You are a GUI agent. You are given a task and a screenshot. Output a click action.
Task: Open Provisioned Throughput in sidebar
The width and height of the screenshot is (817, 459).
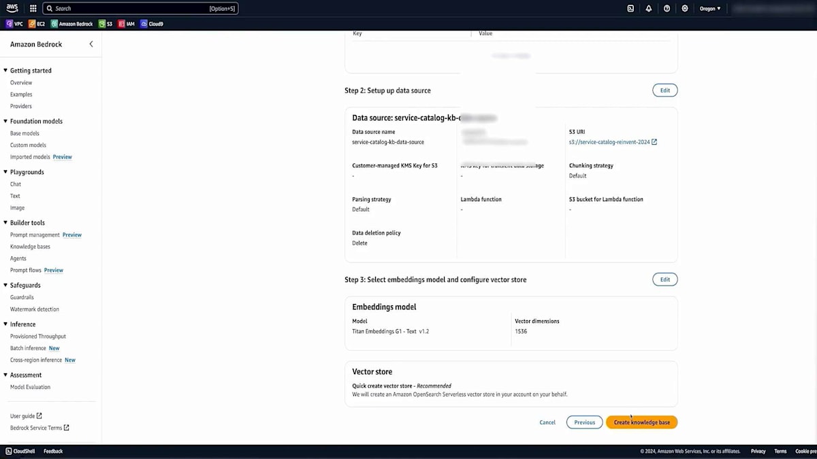38,337
